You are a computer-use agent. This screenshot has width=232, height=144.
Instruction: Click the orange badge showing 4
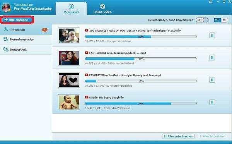tap(45, 30)
